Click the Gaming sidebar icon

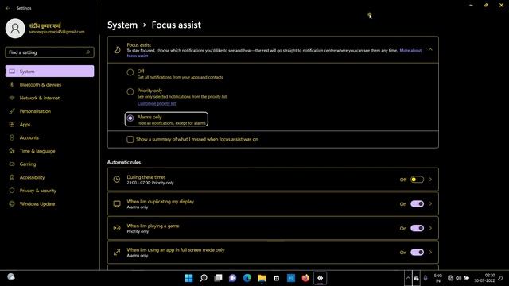pyautogui.click(x=12, y=164)
